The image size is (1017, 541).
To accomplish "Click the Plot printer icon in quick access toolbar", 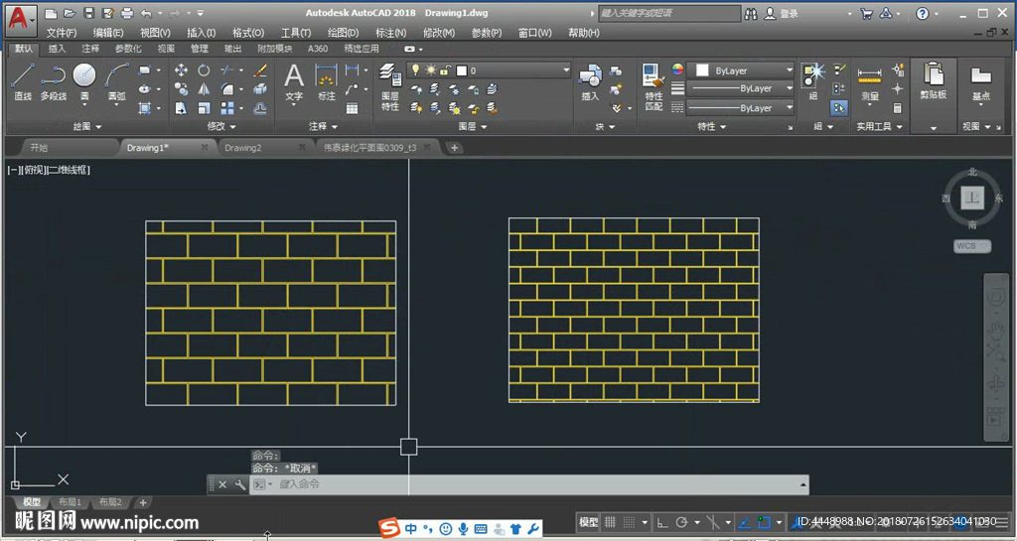I will (127, 13).
